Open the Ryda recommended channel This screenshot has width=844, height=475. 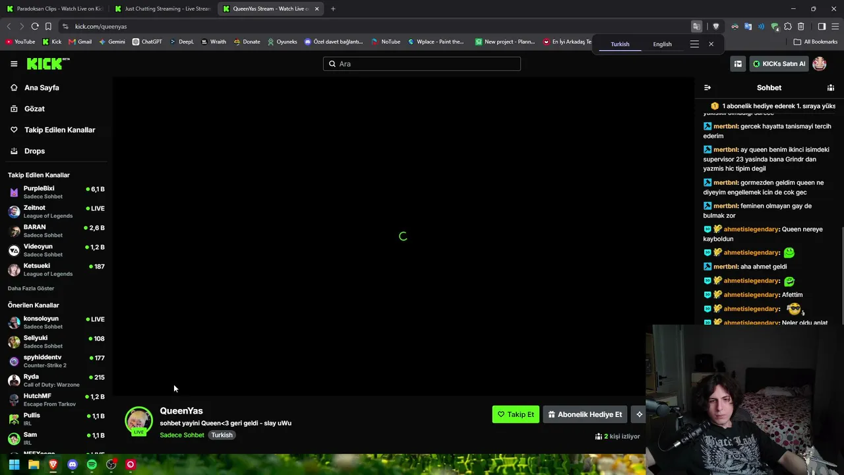coord(56,380)
